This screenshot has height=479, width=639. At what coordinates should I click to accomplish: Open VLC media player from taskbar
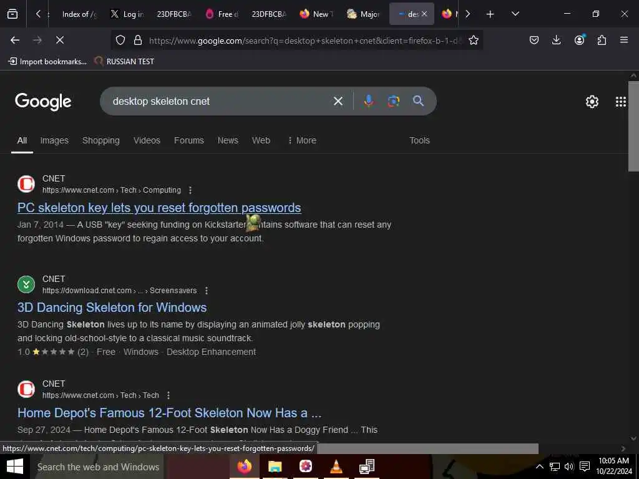click(x=336, y=467)
